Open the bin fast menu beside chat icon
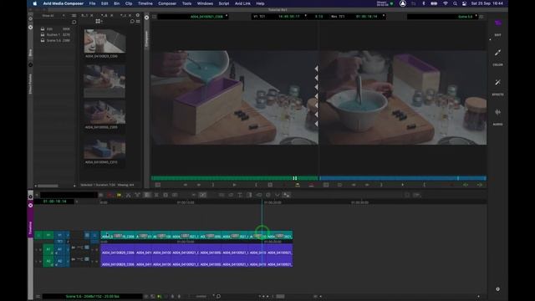Screen dimensions: 535x301 [x=138, y=21]
